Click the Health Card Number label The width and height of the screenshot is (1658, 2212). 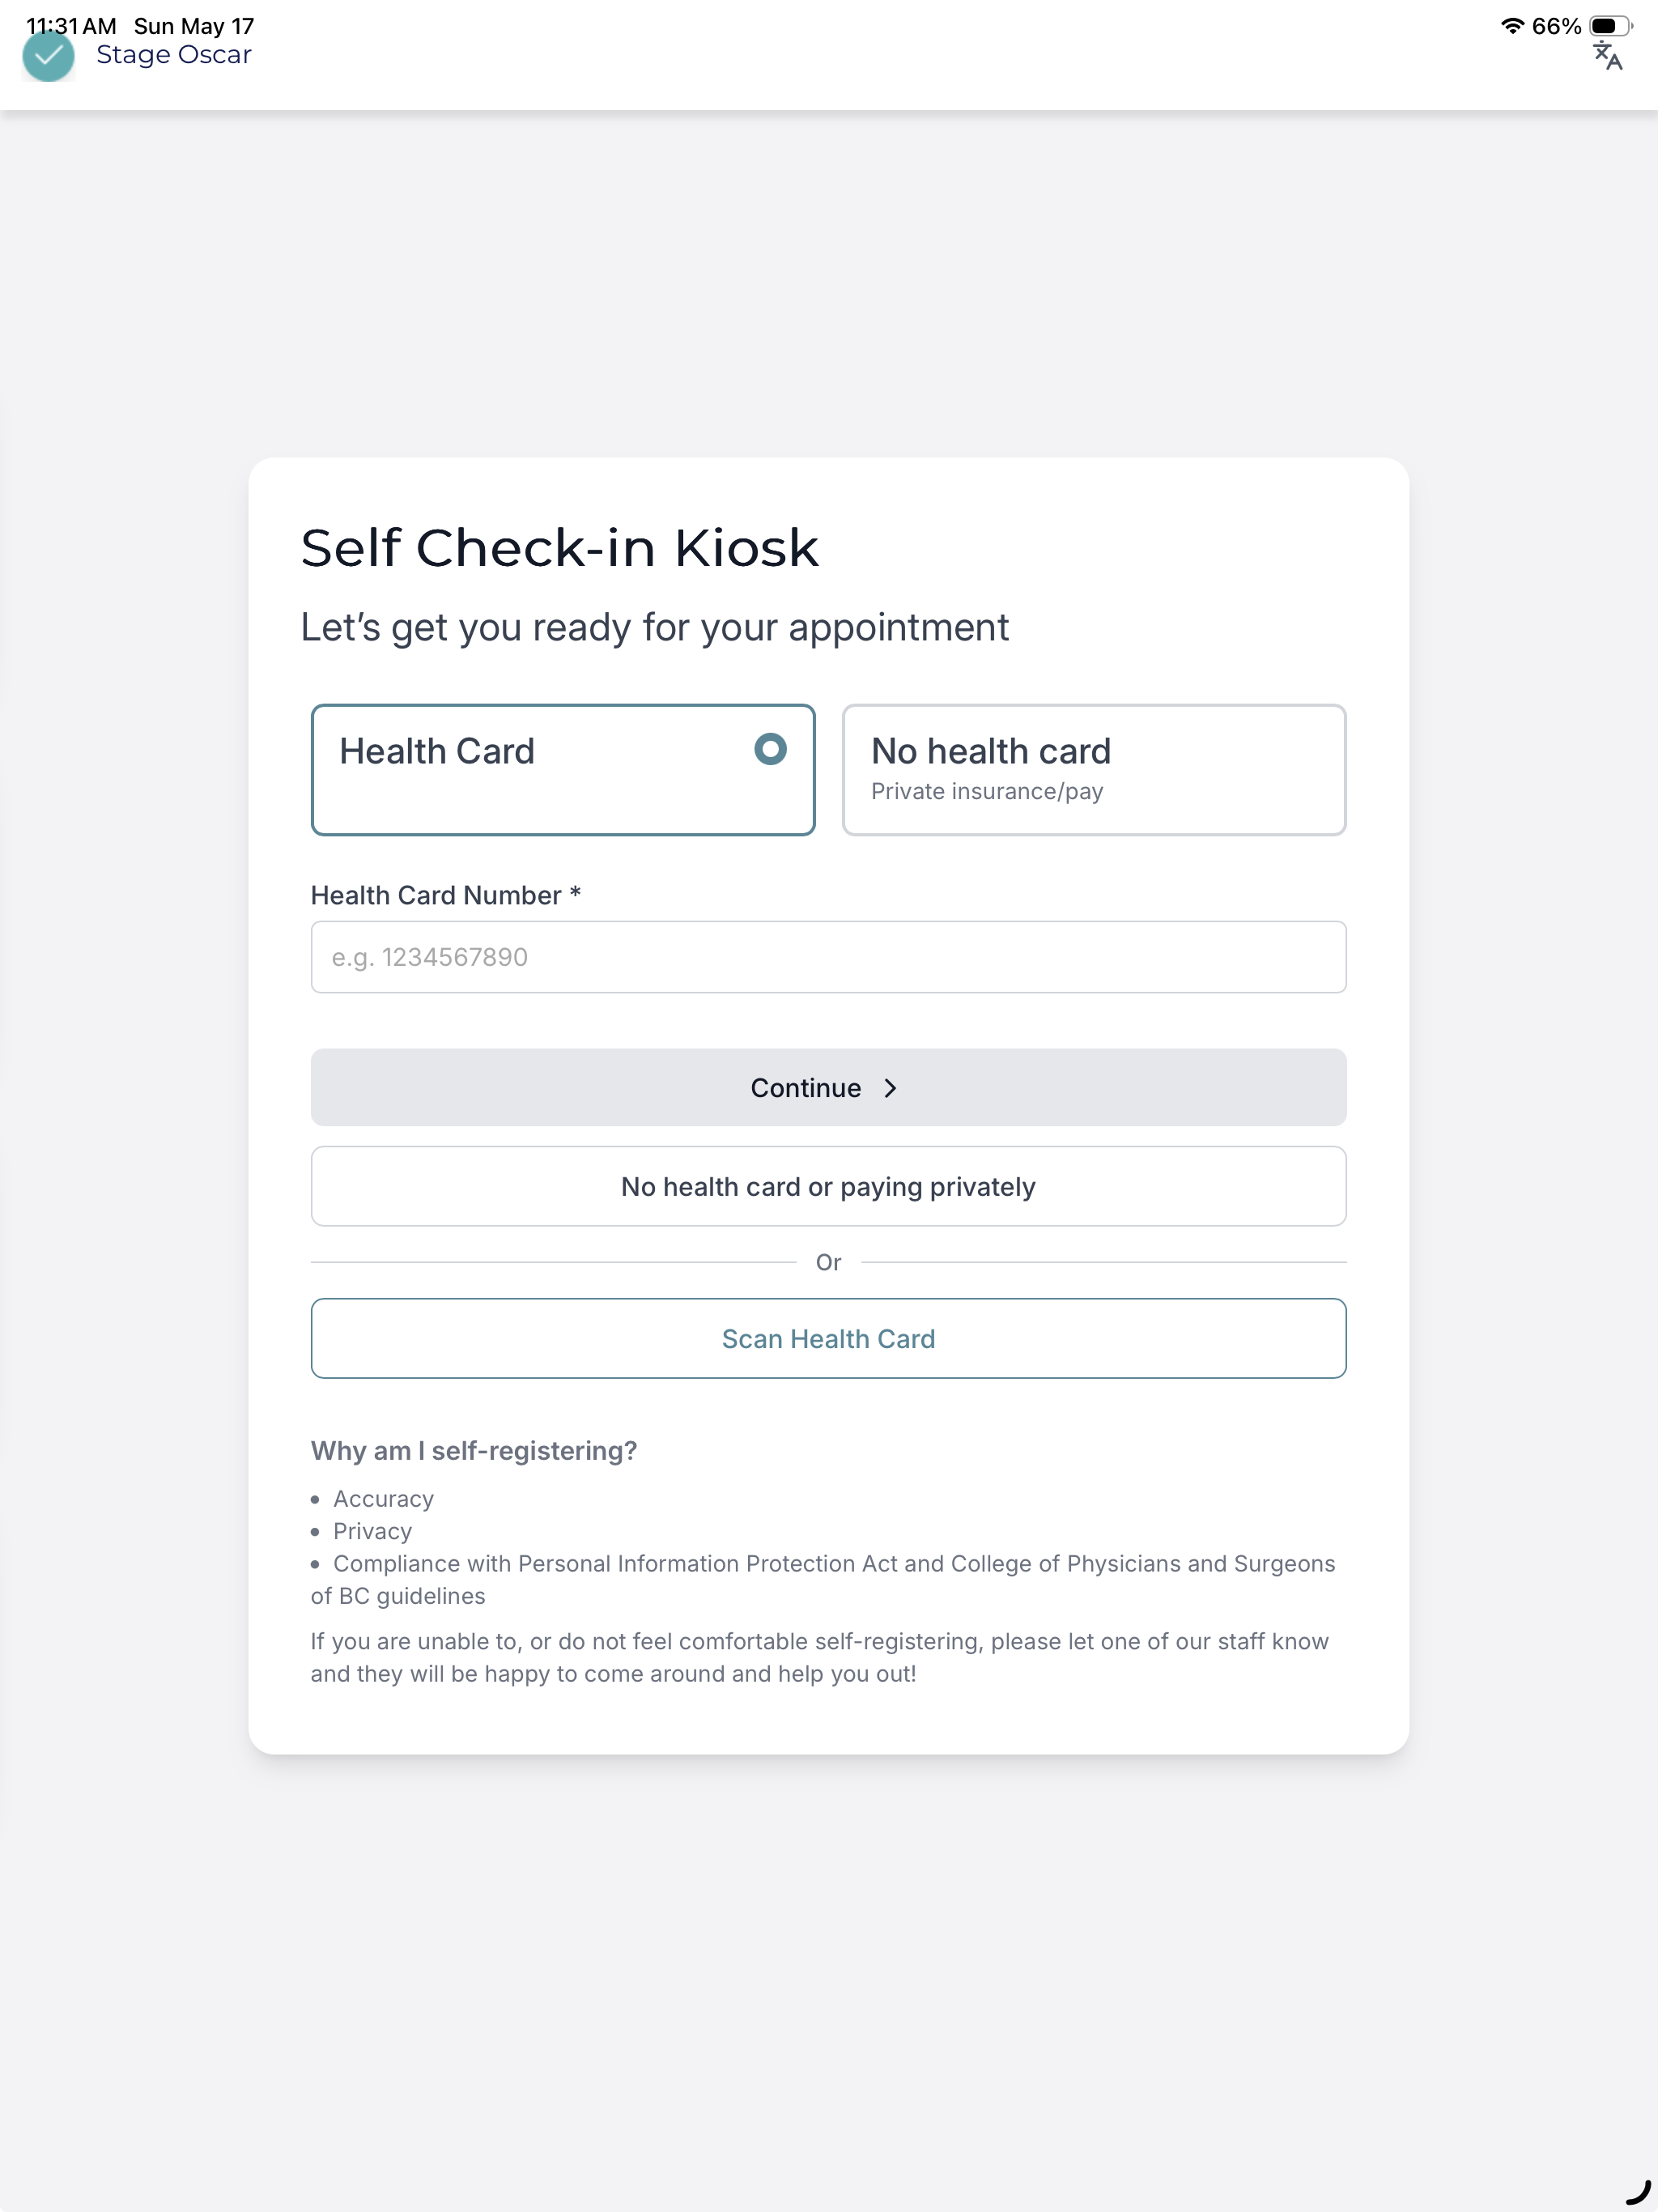click(446, 895)
